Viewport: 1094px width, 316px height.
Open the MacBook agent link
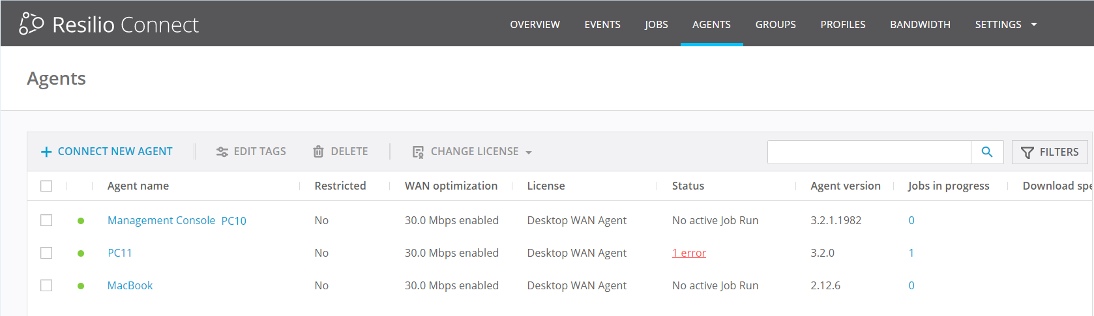tap(130, 285)
